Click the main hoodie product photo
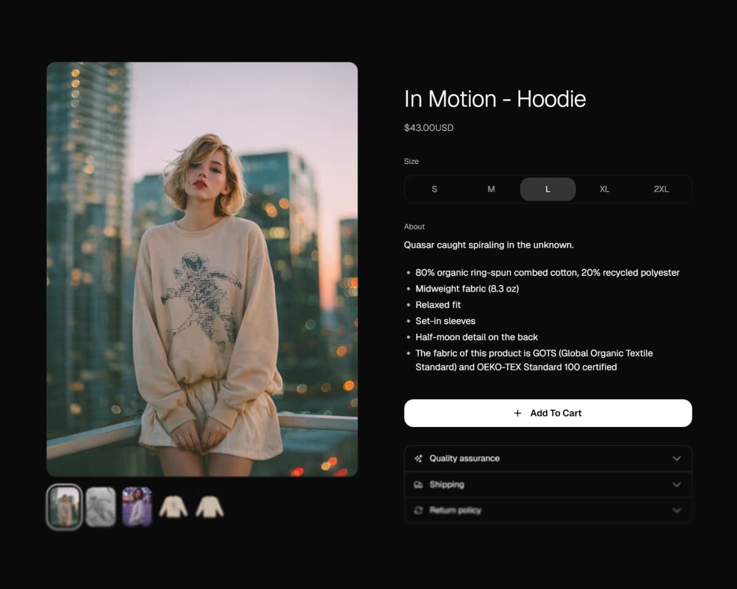 (202, 269)
